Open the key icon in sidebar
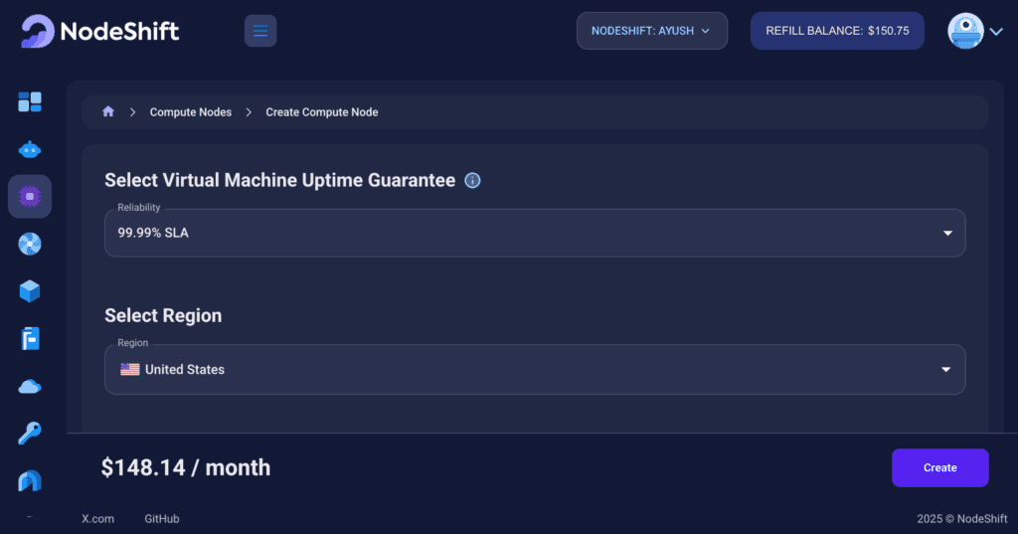The image size is (1018, 534). click(30, 433)
